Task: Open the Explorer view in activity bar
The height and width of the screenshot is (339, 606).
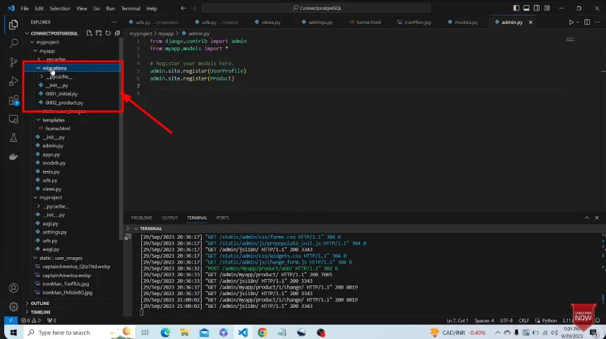Action: click(13, 25)
